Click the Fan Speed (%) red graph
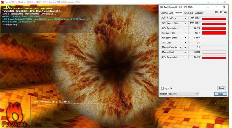 pos(214,33)
